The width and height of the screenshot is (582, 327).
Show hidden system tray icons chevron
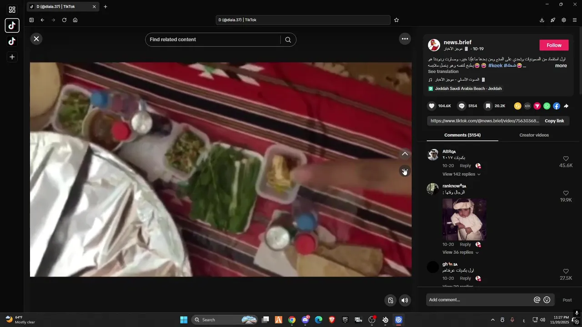492,320
